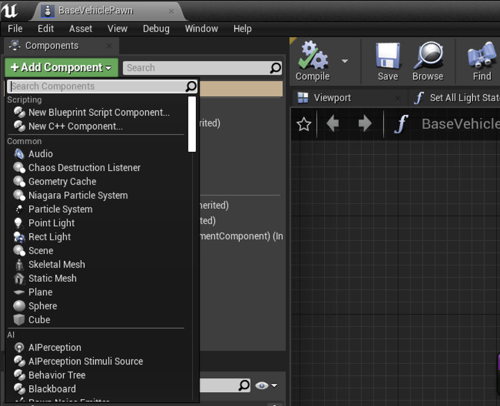Open the Debug menu
This screenshot has height=406, width=500.
tap(156, 29)
